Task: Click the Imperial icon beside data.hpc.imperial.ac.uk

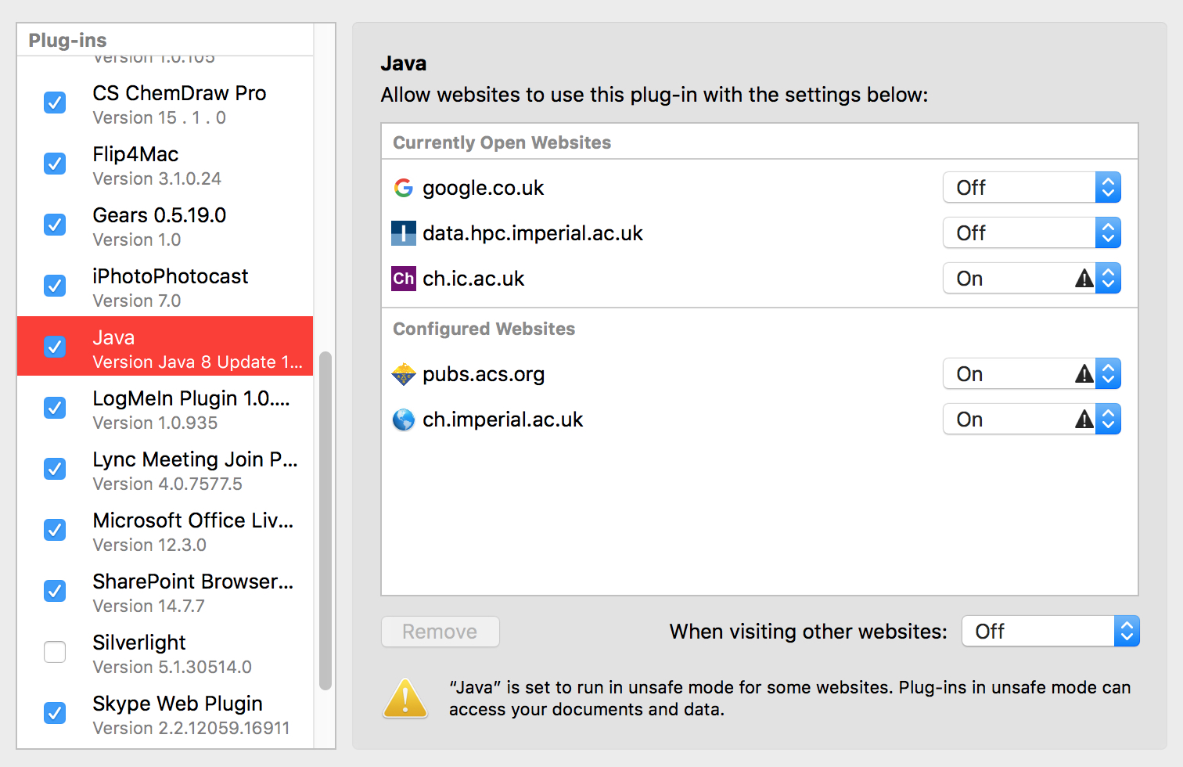Action: pos(403,233)
